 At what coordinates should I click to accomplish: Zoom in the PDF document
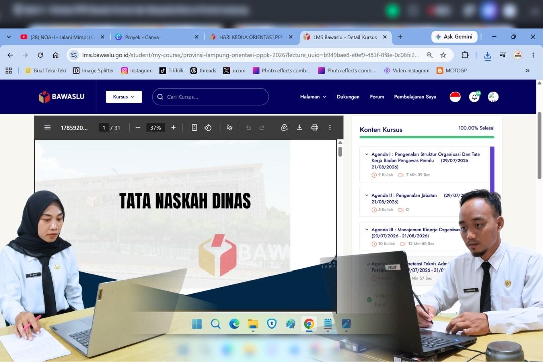(173, 128)
